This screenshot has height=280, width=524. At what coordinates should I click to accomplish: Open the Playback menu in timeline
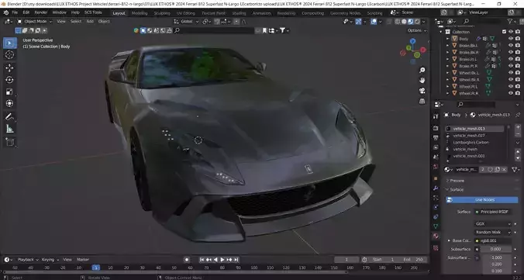coord(28,260)
